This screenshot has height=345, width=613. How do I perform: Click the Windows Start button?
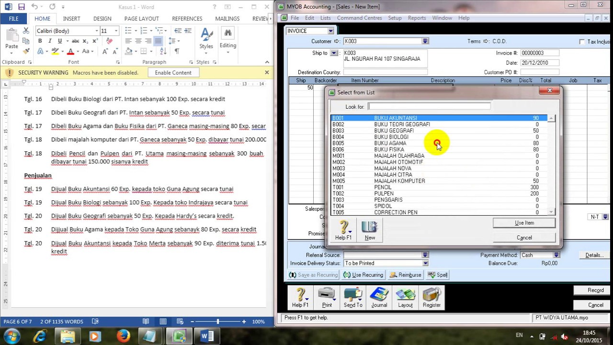tap(12, 336)
